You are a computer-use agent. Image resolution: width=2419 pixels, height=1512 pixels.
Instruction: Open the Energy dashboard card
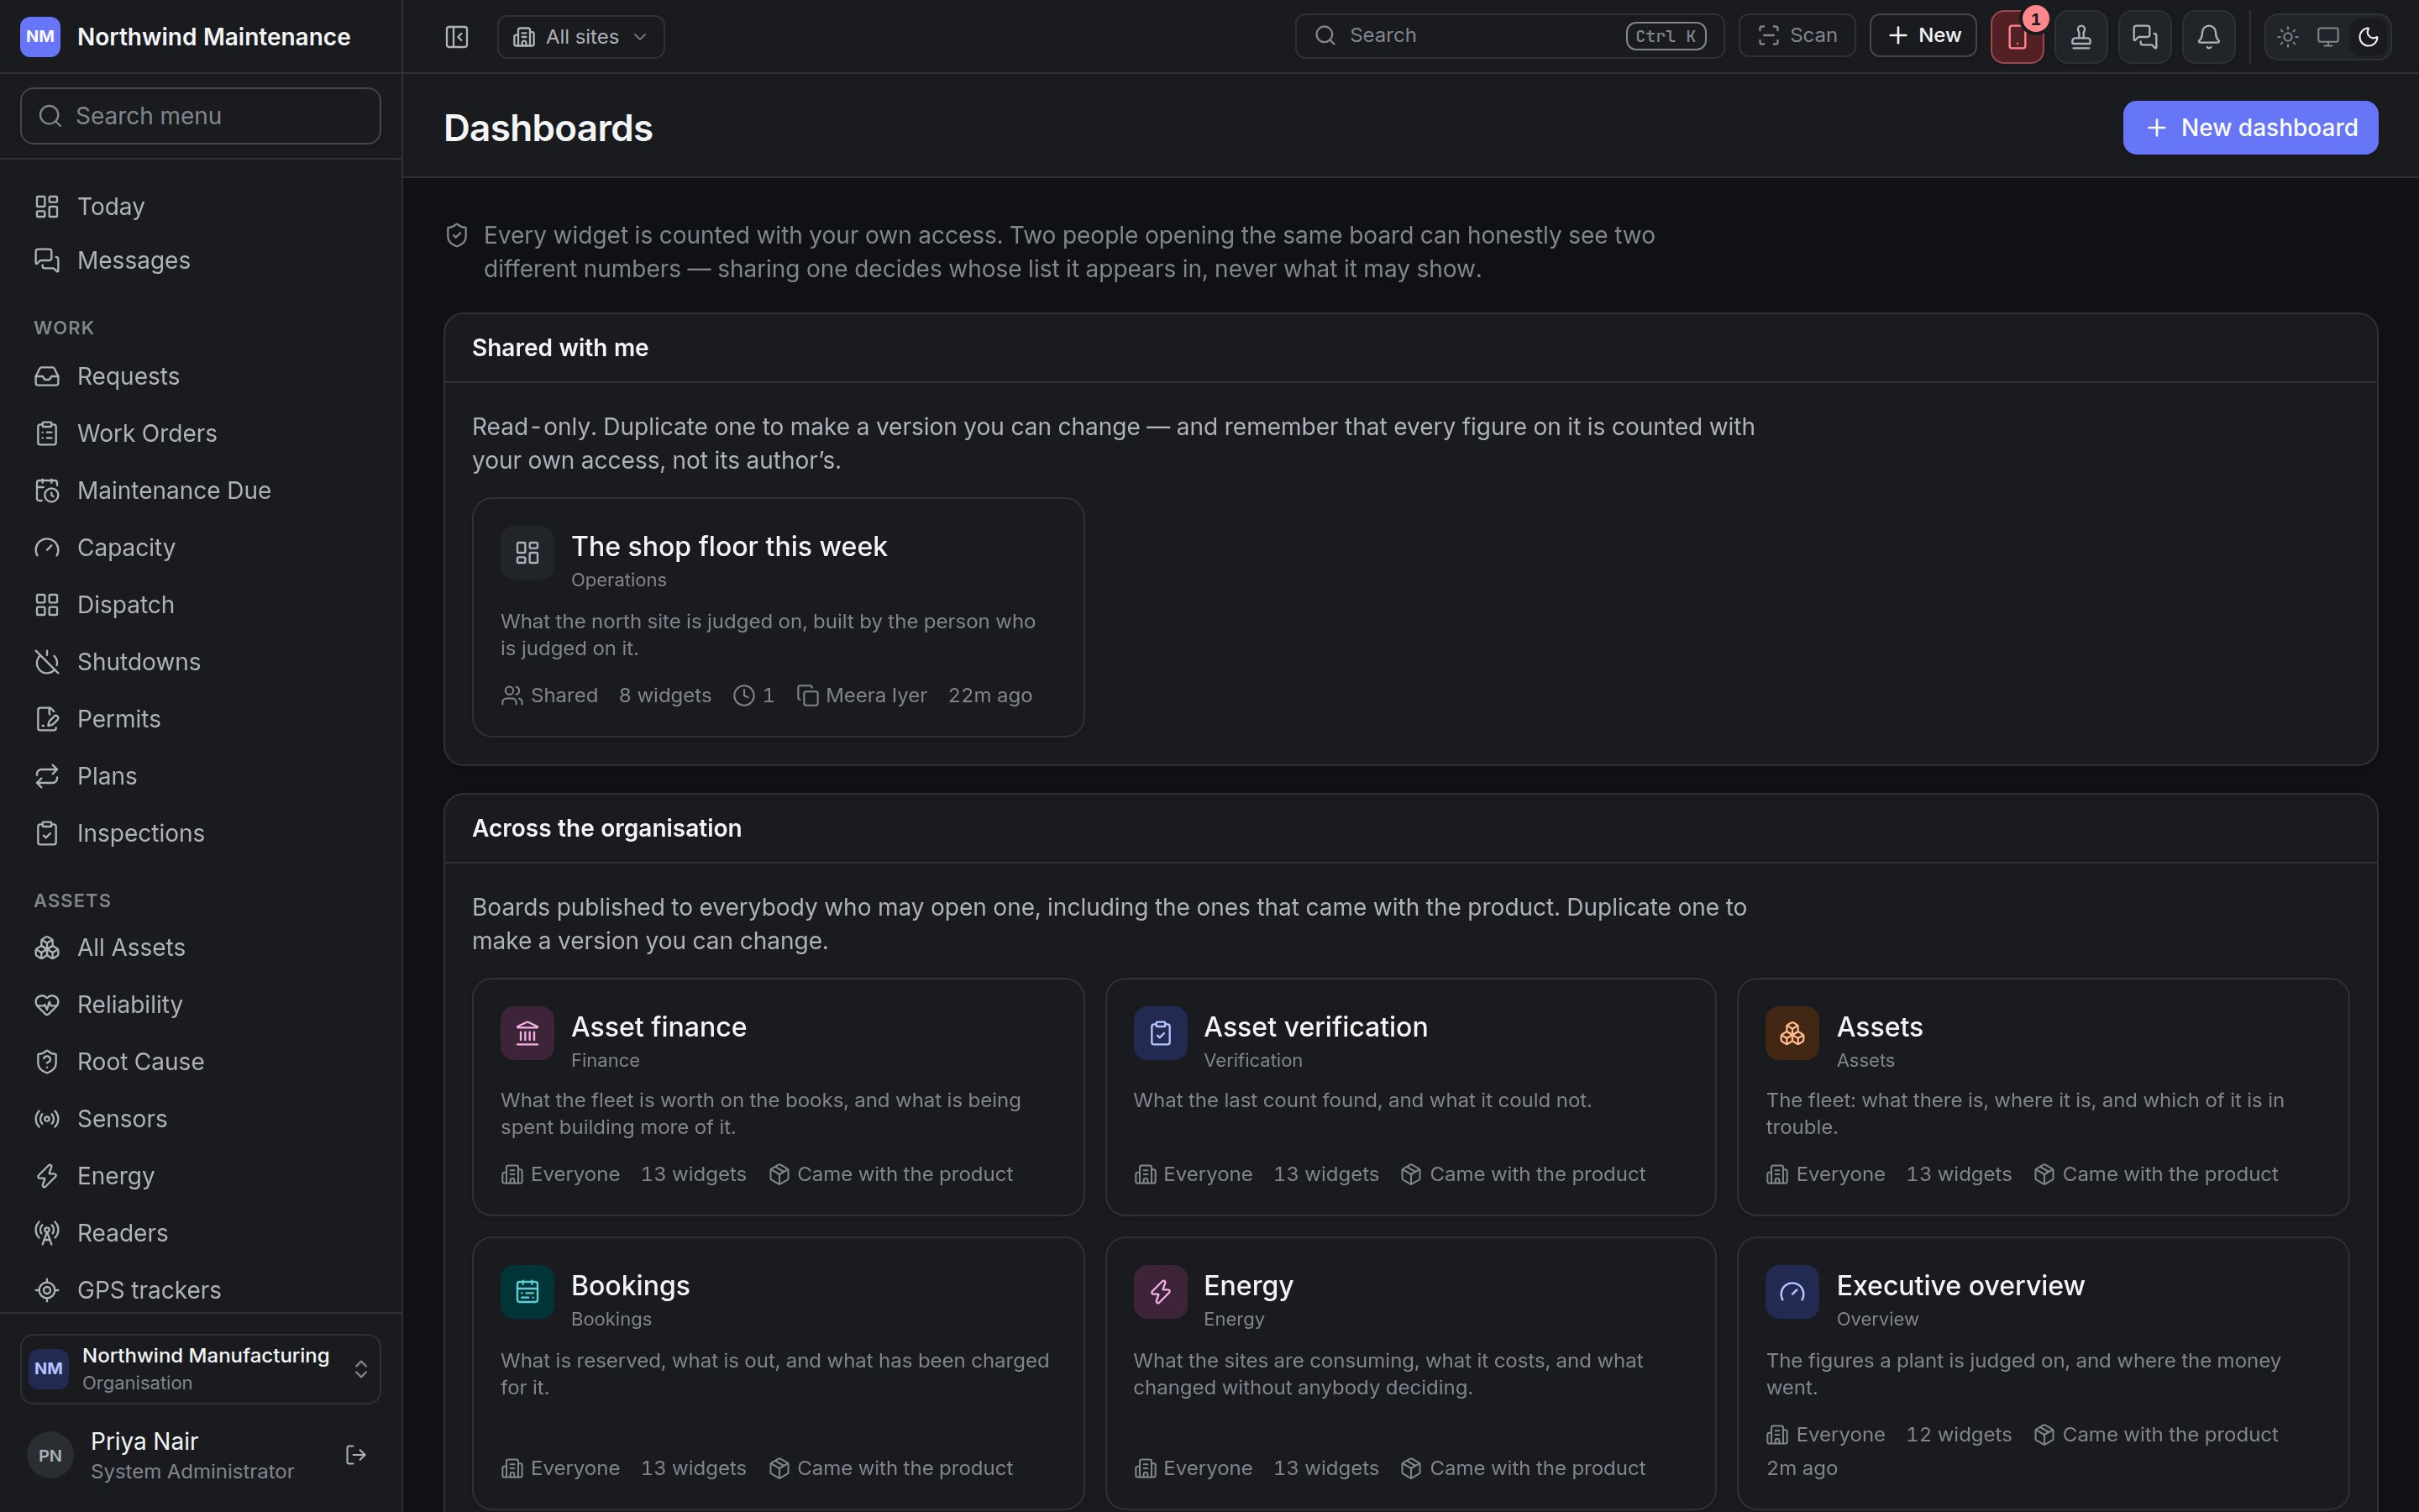tap(1410, 1373)
